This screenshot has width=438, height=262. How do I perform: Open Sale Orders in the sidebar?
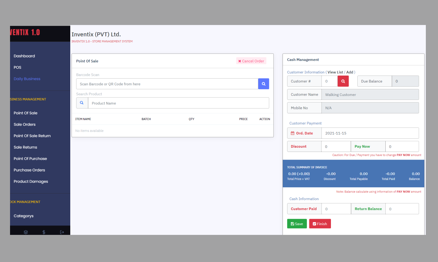pos(25,125)
